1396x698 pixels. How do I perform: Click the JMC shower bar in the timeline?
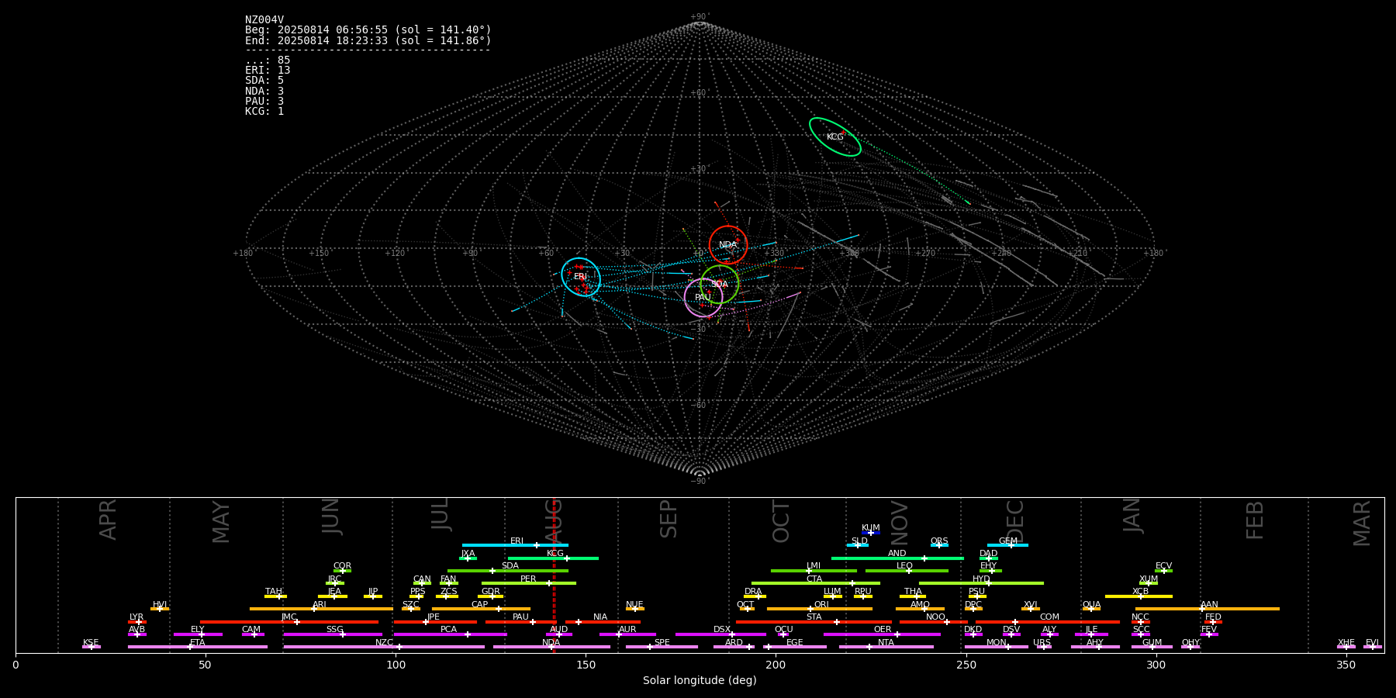click(289, 622)
